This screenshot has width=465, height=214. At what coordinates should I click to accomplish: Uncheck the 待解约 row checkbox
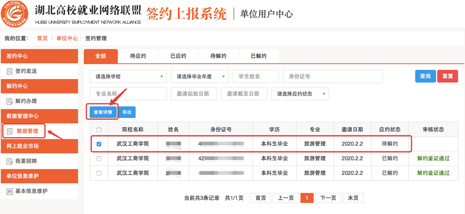(x=99, y=144)
